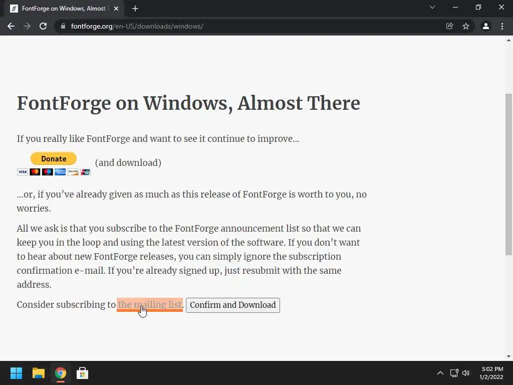Open Chrome's three-dot menu
Viewport: 513px width, 385px height.
click(502, 26)
